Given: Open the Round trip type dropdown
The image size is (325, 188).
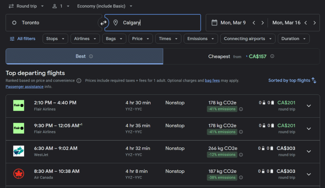Looking at the screenshot, I should [x=26, y=6].
